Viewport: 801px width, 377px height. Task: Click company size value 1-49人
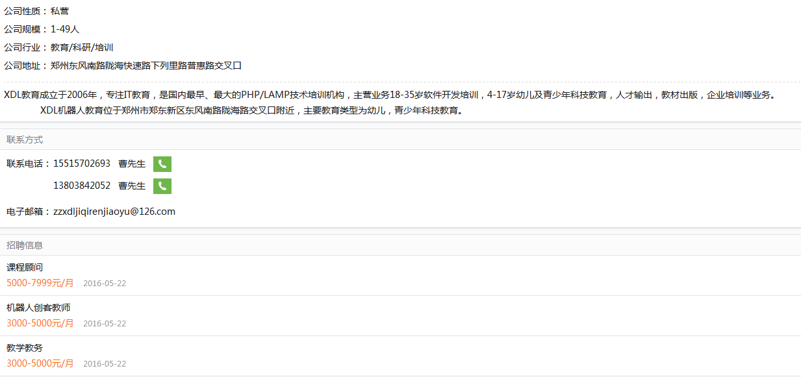[x=65, y=29]
